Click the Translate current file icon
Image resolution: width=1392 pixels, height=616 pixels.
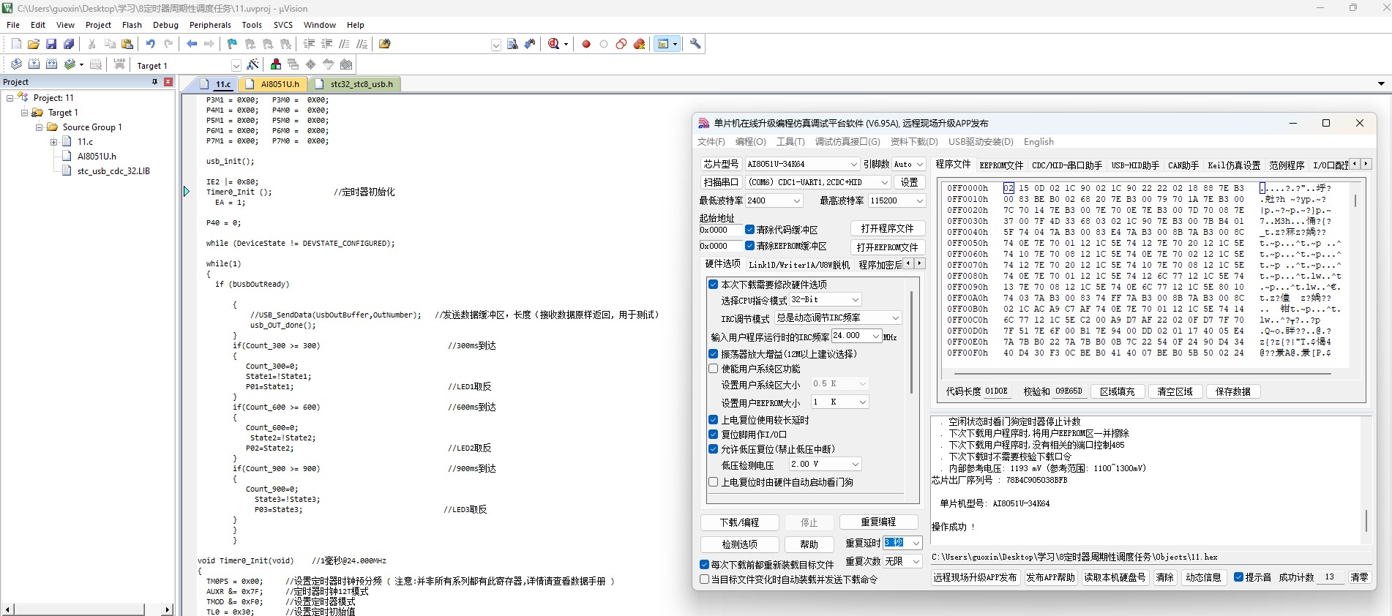pyautogui.click(x=16, y=64)
